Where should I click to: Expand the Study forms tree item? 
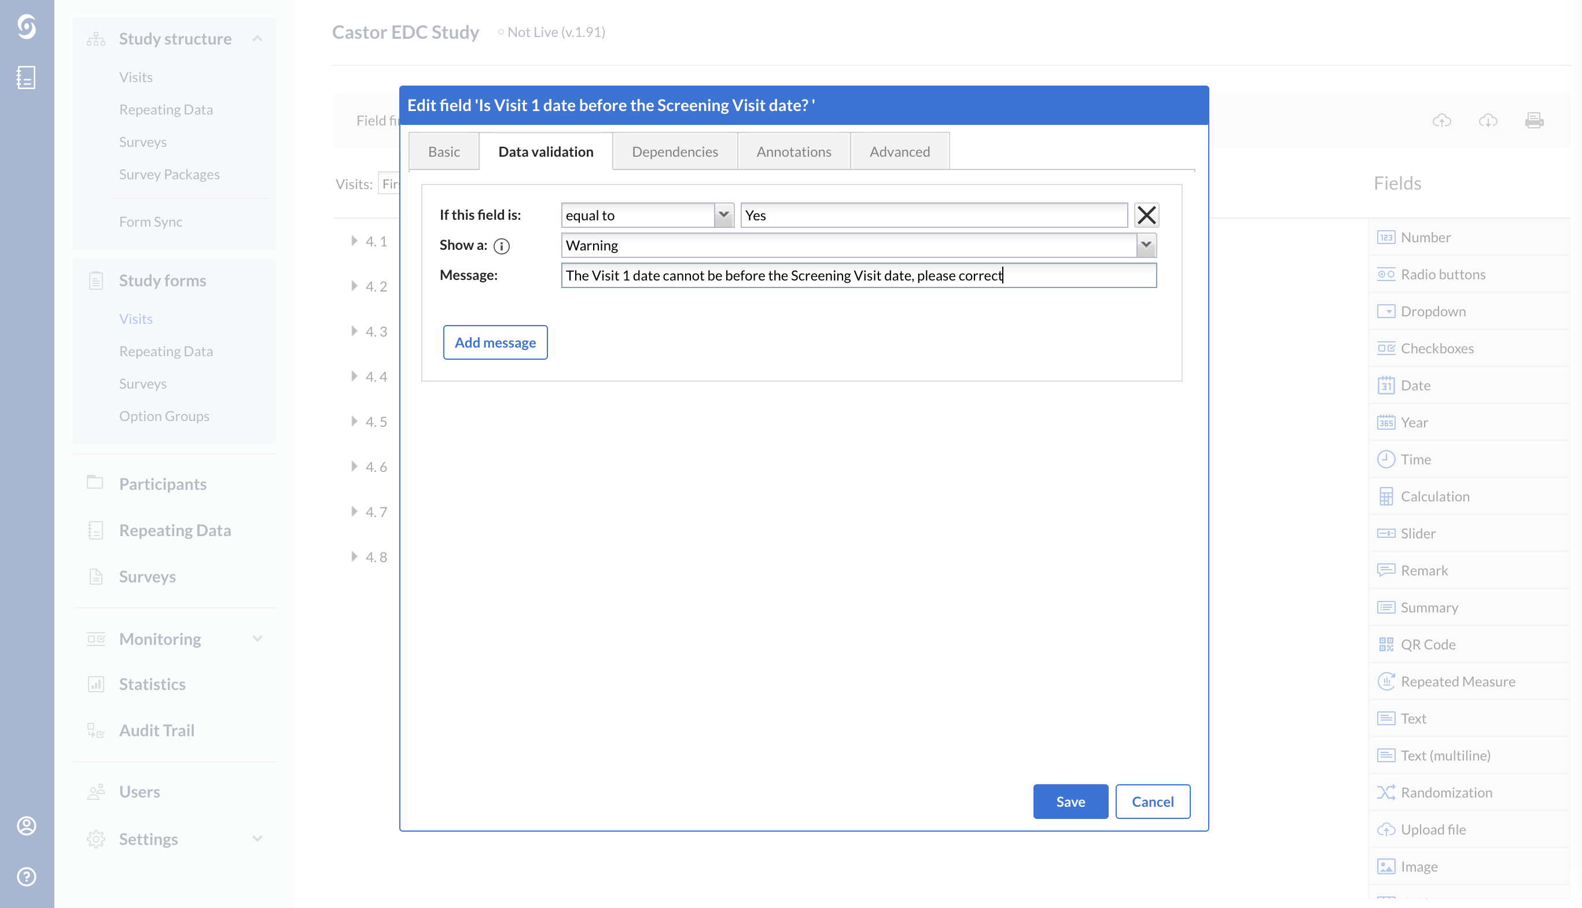pyautogui.click(x=162, y=280)
